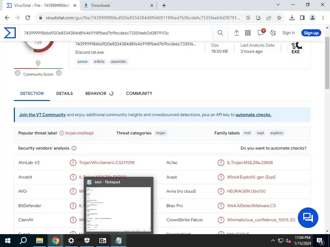
Task: Open Windows Settings gear in taskbar
Action: pyautogui.click(x=71, y=241)
